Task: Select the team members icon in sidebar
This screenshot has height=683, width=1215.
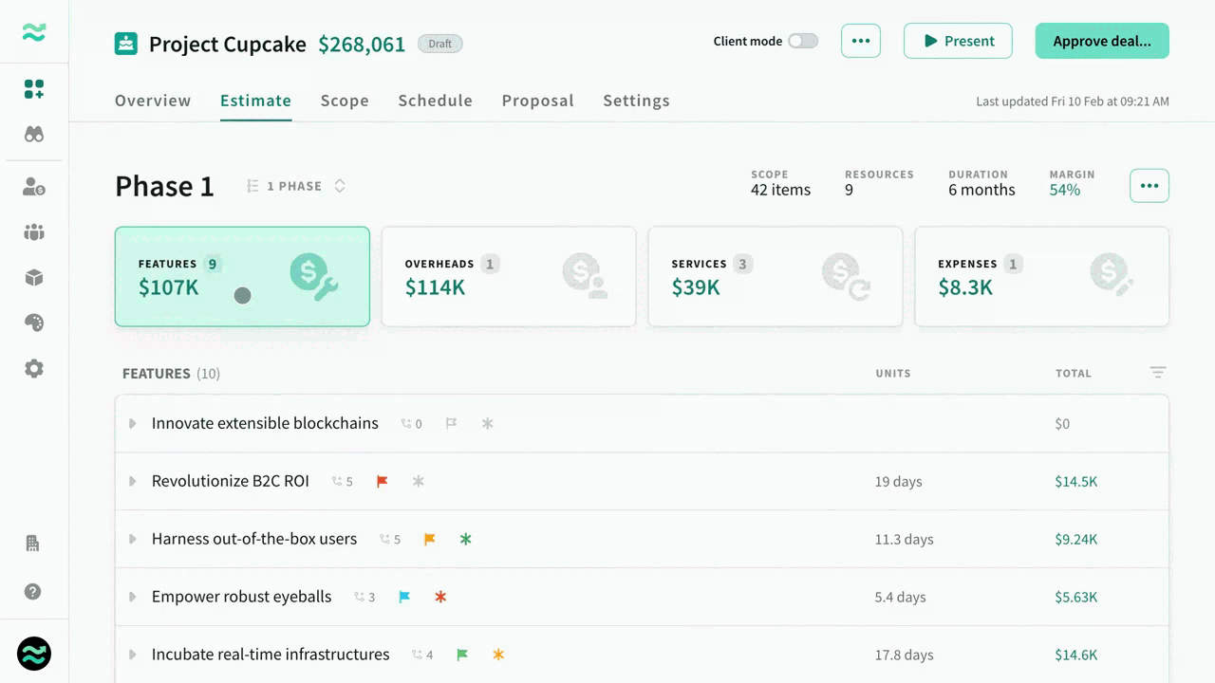Action: click(34, 232)
